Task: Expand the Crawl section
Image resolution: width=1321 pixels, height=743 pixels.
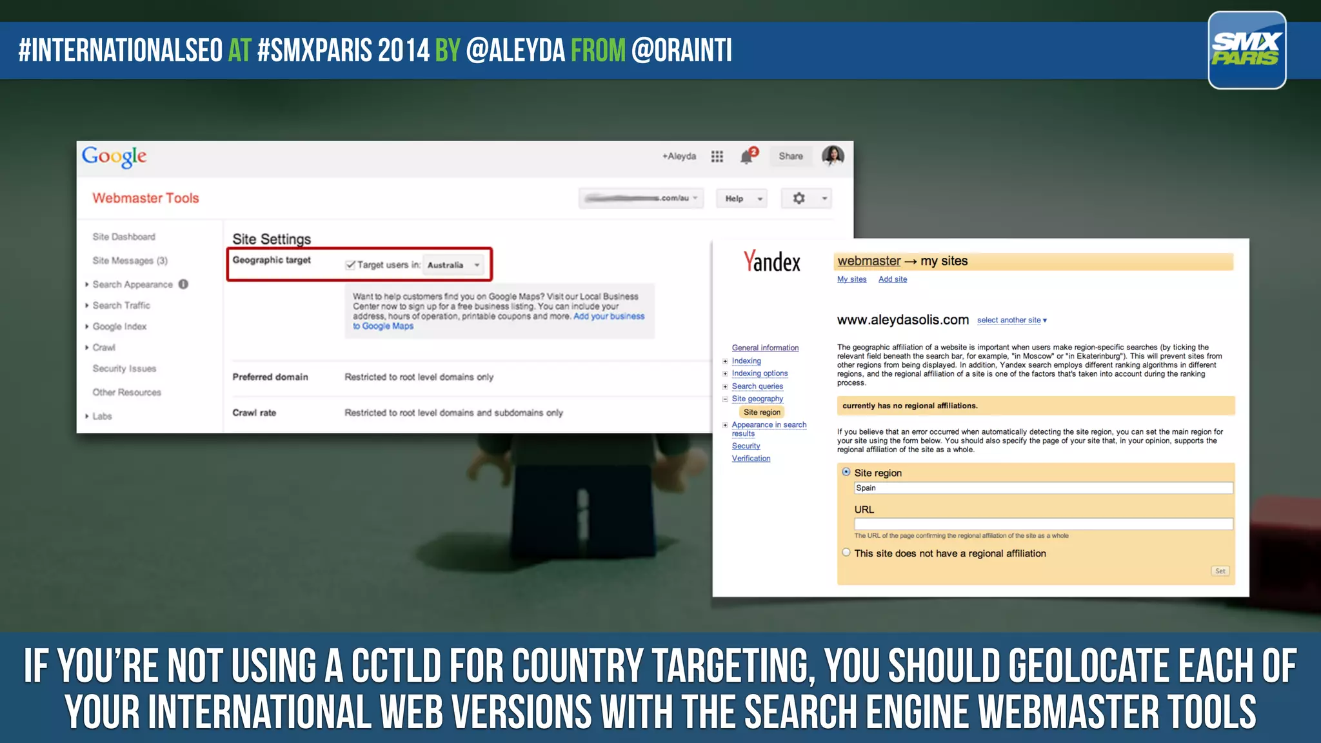Action: coord(86,347)
